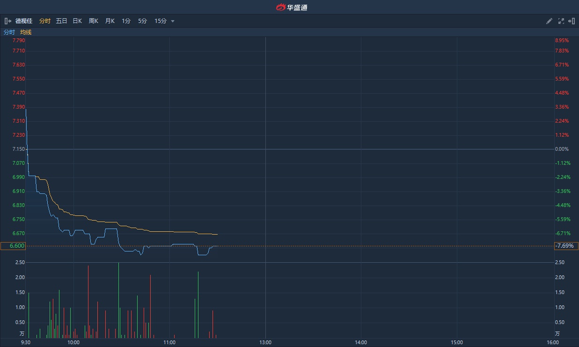The width and height of the screenshot is (579, 347).
Task: Select the 15分 fifteen-minute chart
Action: [160, 21]
